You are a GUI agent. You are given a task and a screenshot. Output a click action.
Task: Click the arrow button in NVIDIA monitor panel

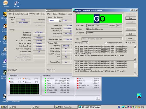(98, 98)
